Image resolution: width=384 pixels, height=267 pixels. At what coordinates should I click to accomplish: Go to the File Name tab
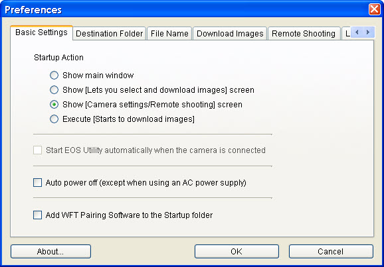(x=169, y=34)
